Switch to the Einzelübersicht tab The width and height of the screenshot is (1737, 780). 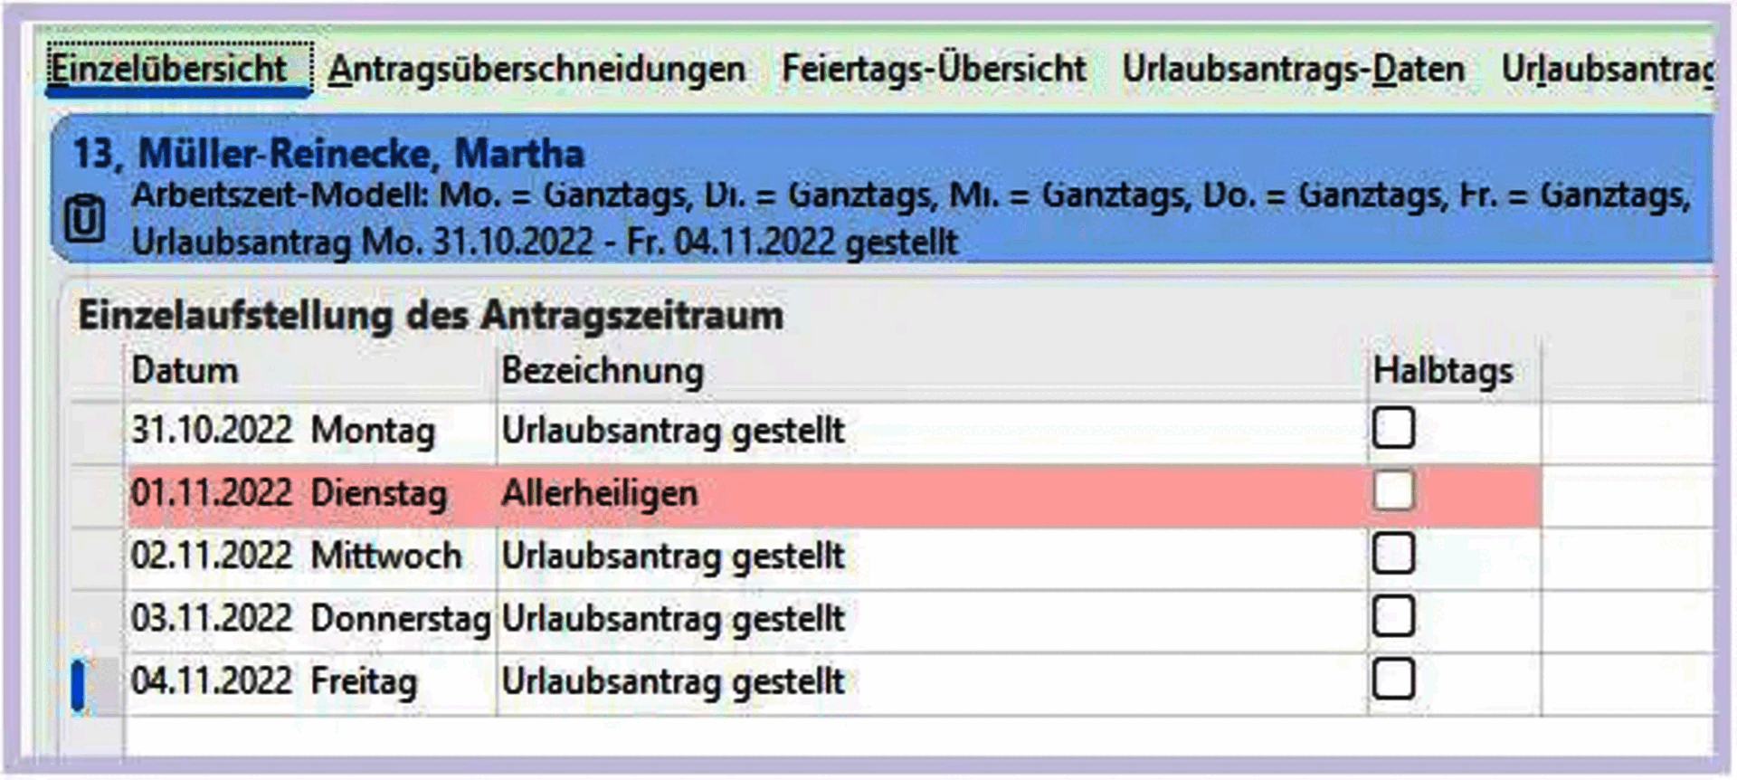[x=168, y=69]
